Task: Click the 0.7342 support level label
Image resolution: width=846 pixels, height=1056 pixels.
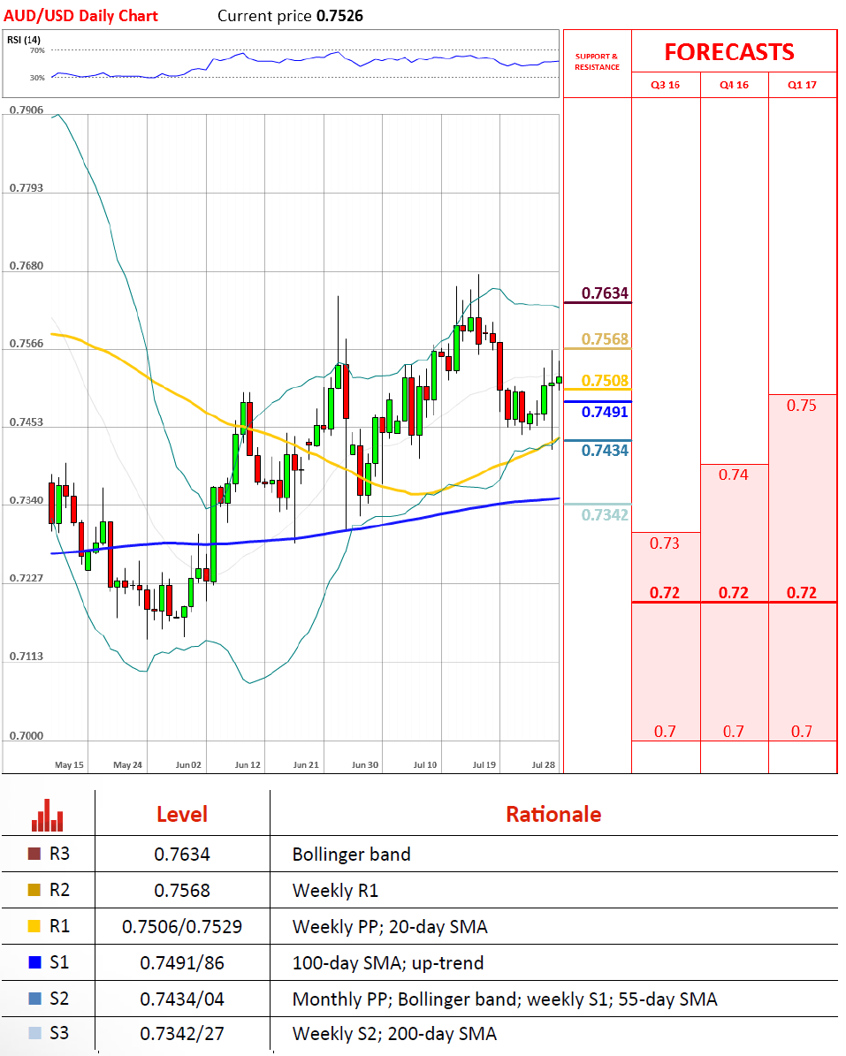Action: [605, 514]
